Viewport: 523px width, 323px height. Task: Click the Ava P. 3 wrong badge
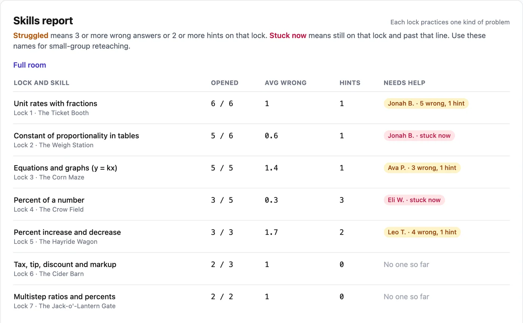point(422,168)
